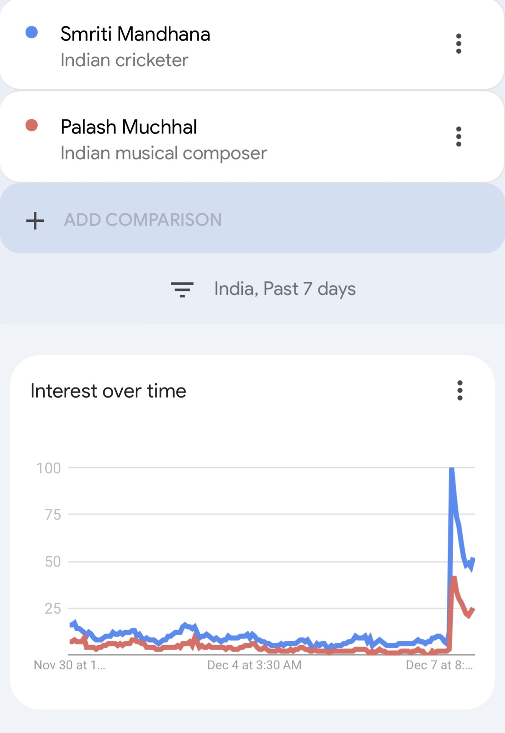Click the Interest over time heading

point(108,391)
